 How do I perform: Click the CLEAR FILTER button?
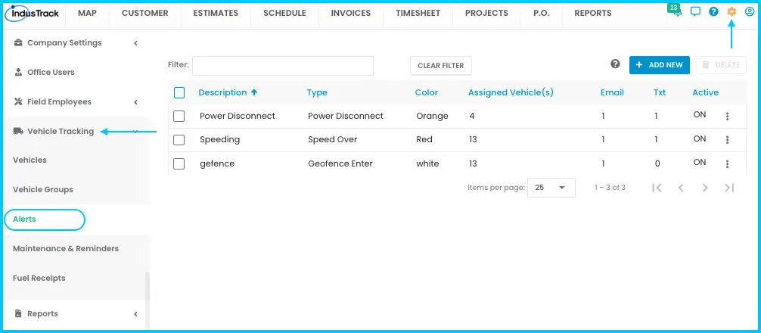click(441, 66)
